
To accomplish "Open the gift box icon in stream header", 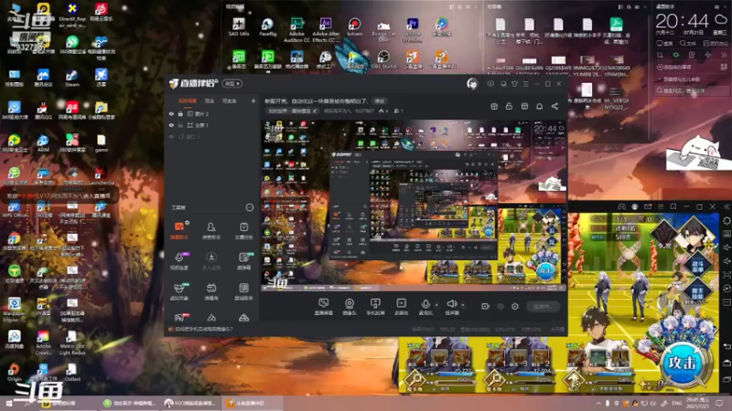I will 494,106.
